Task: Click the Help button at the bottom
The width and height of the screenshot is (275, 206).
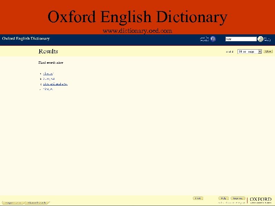Action: coord(223,198)
